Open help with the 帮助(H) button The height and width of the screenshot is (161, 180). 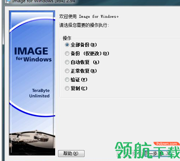(71, 153)
